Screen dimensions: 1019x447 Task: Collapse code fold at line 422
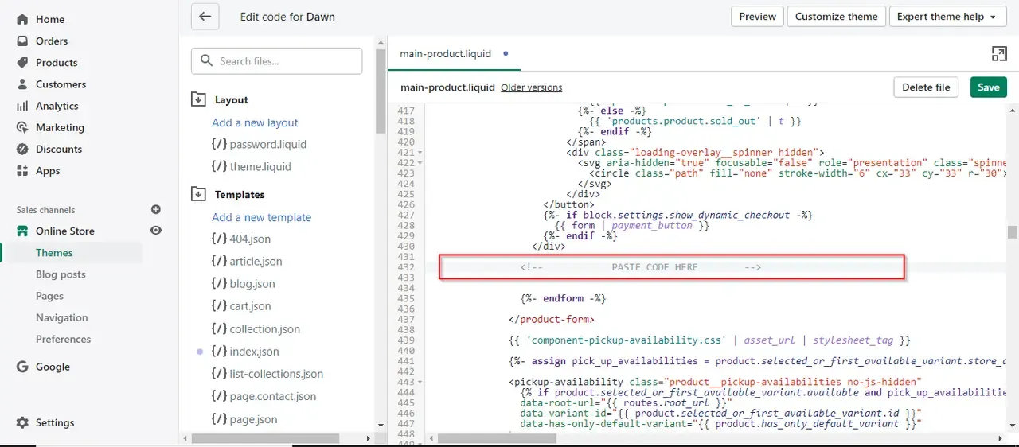[x=420, y=163]
